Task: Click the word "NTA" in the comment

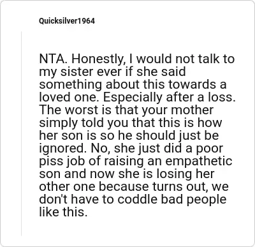Action: pos(52,59)
